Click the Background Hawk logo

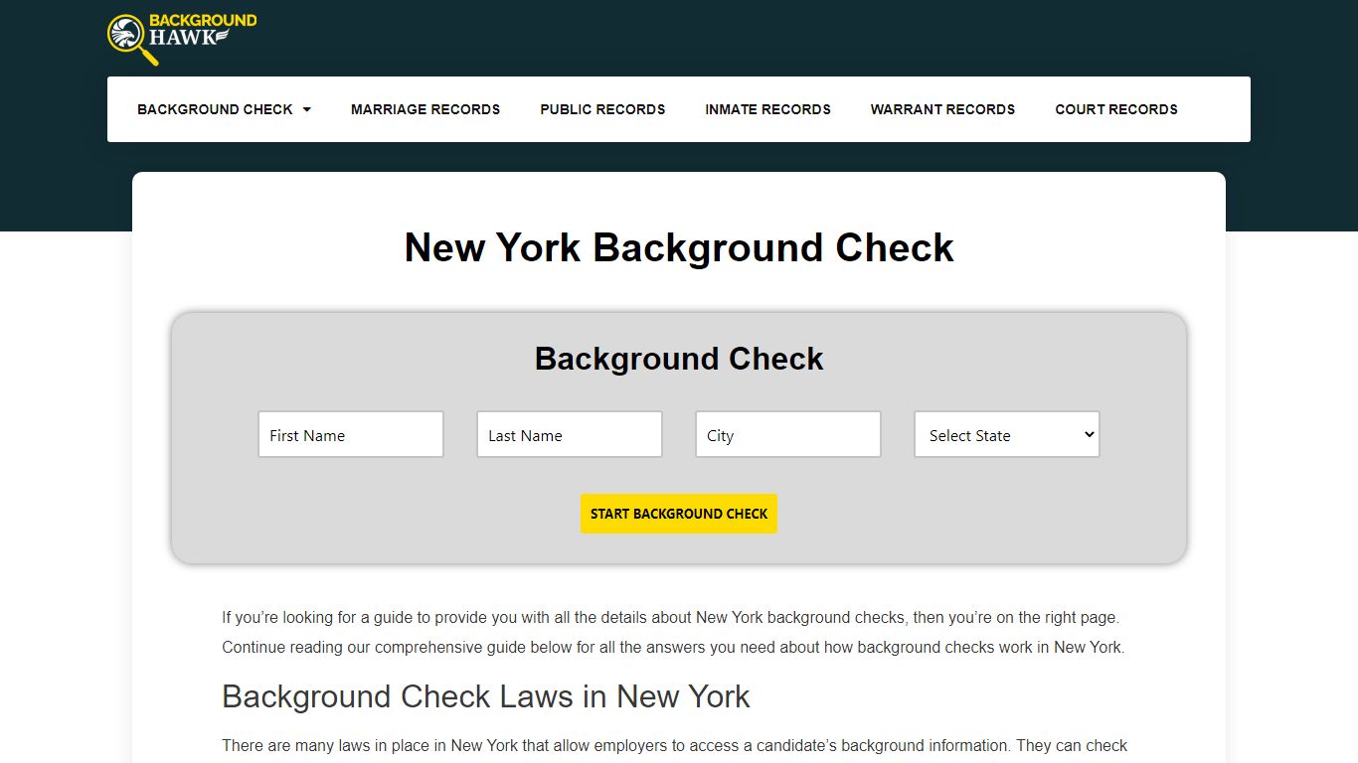tap(182, 39)
